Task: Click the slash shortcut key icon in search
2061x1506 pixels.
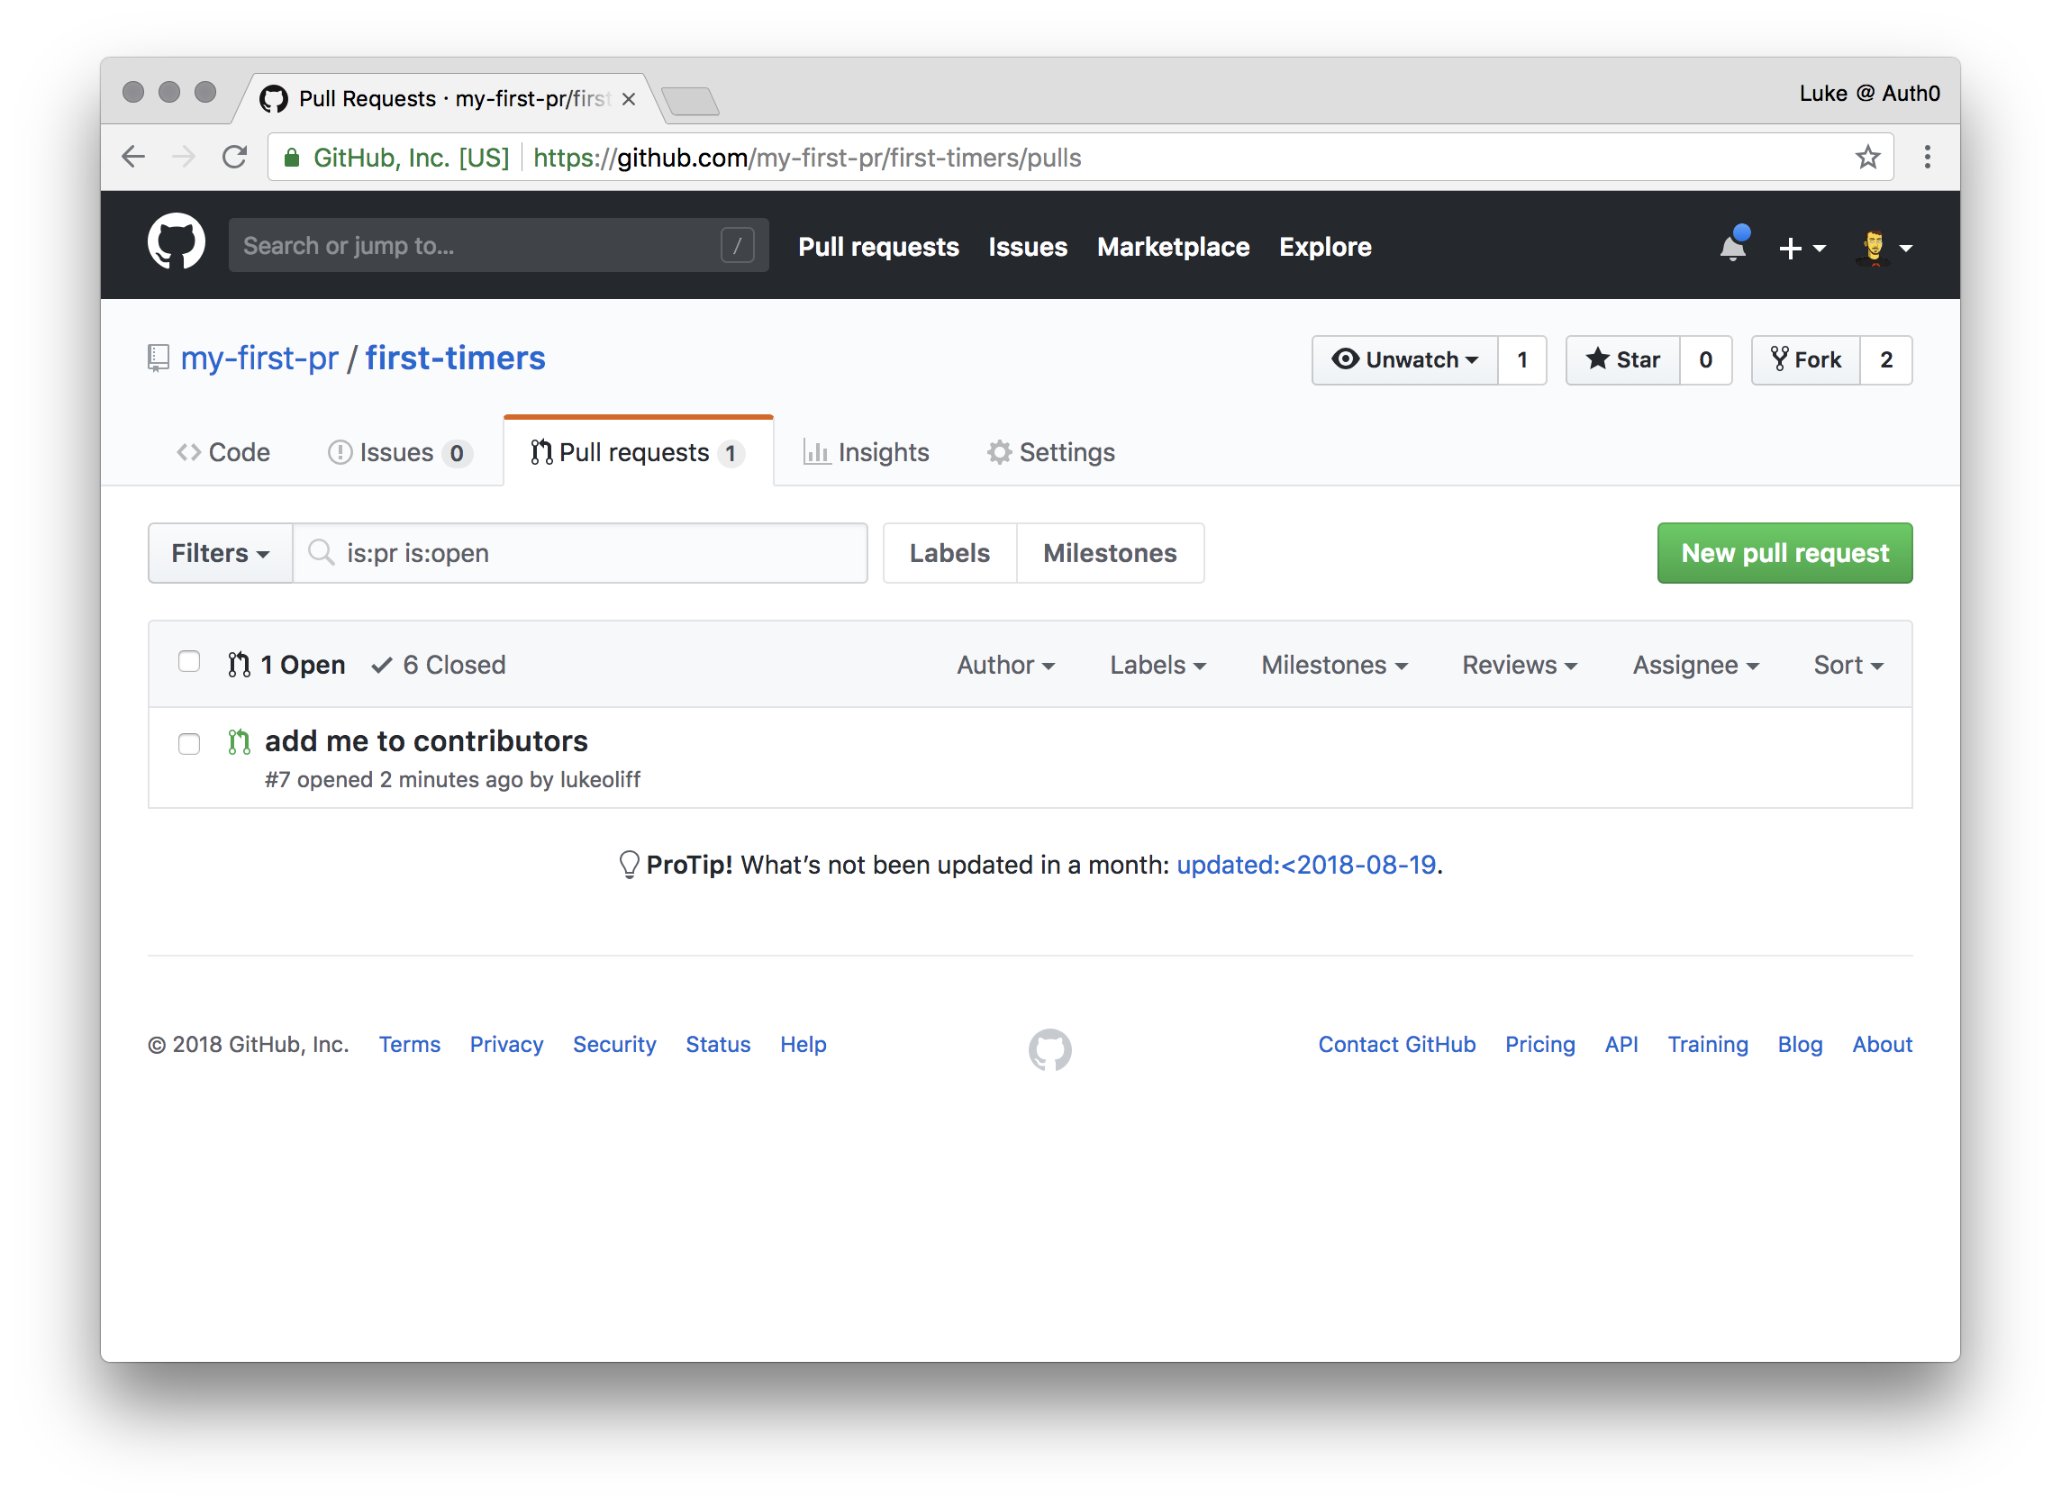Action: click(737, 245)
